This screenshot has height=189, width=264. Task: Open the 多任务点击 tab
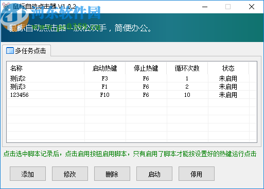[26, 51]
